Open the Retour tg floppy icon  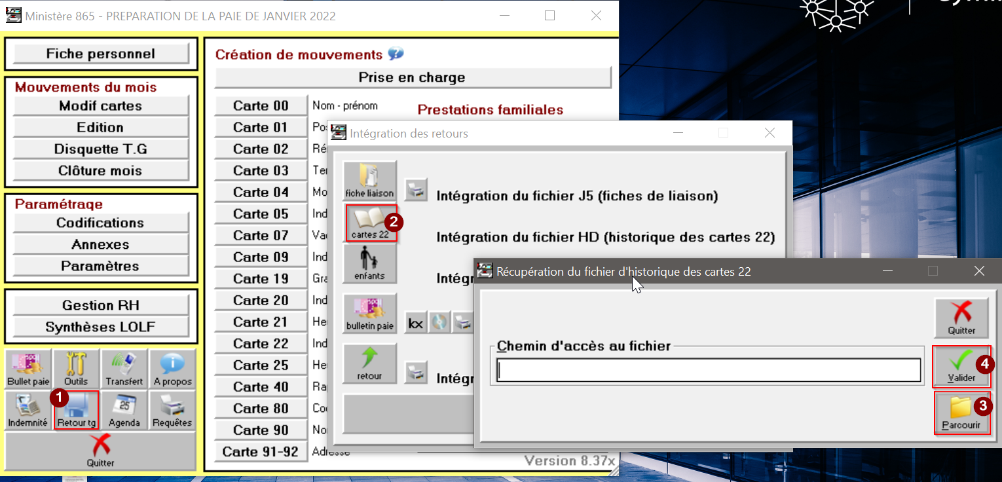(76, 410)
